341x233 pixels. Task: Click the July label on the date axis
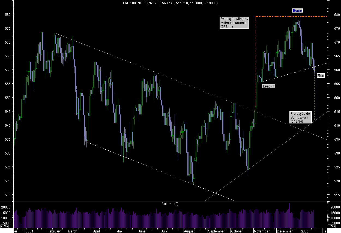164,231
